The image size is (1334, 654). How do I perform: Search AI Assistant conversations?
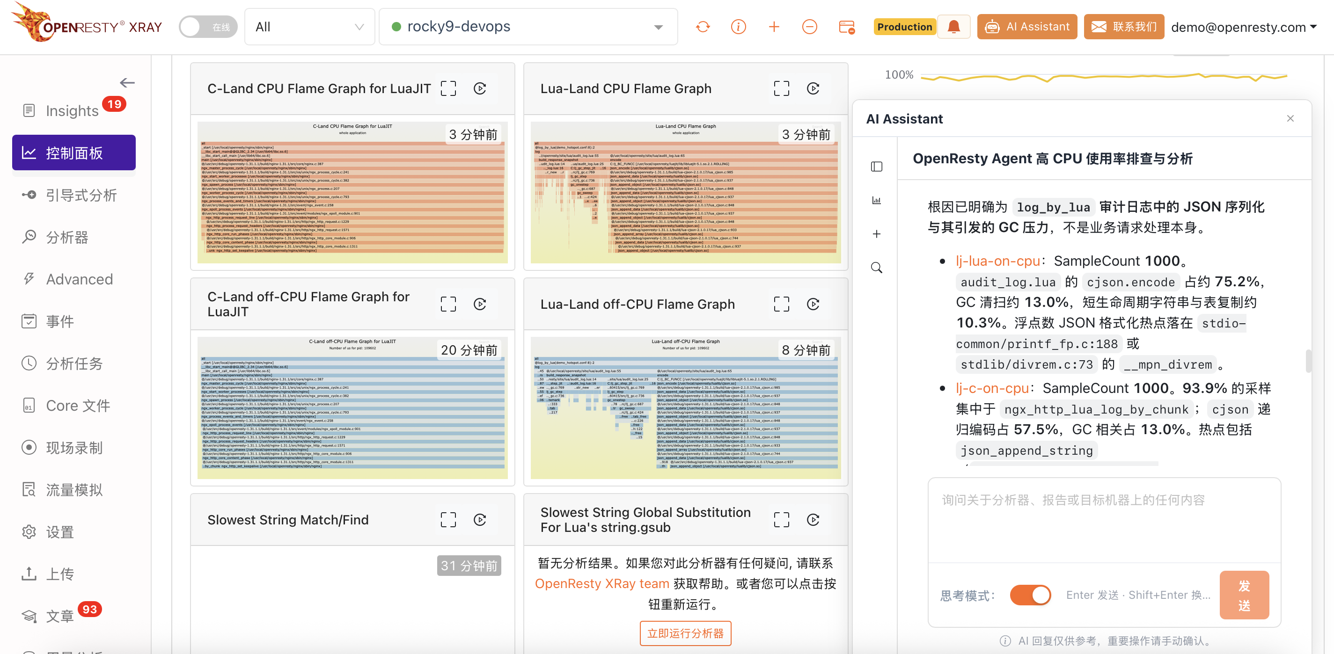[x=876, y=268]
